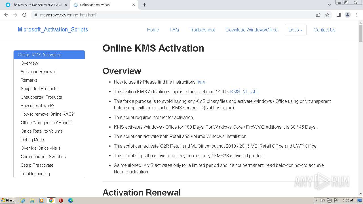Close the Online KMS Activation tab
Screen dimensions: 363x204
coord(134,5)
